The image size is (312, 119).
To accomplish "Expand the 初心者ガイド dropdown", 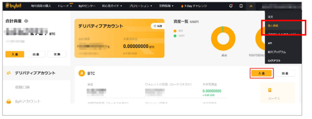I will click(112, 6).
